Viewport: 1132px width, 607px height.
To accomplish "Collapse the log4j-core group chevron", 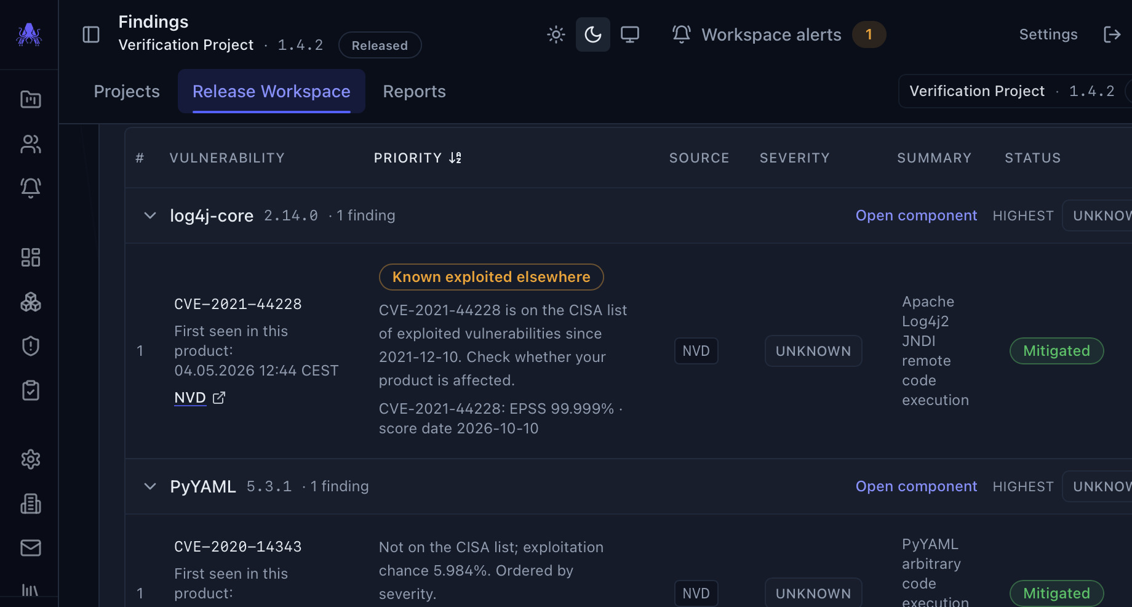I will pyautogui.click(x=150, y=215).
